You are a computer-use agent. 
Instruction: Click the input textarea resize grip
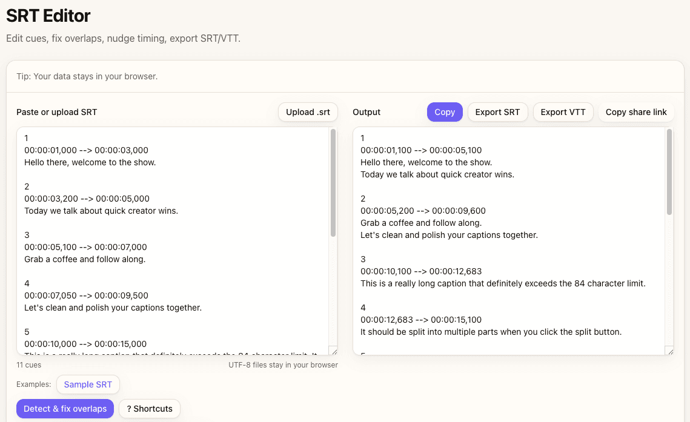coord(334,351)
